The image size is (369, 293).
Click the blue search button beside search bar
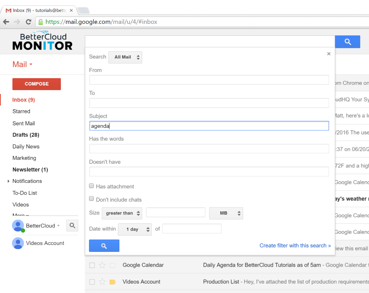pyautogui.click(x=347, y=42)
